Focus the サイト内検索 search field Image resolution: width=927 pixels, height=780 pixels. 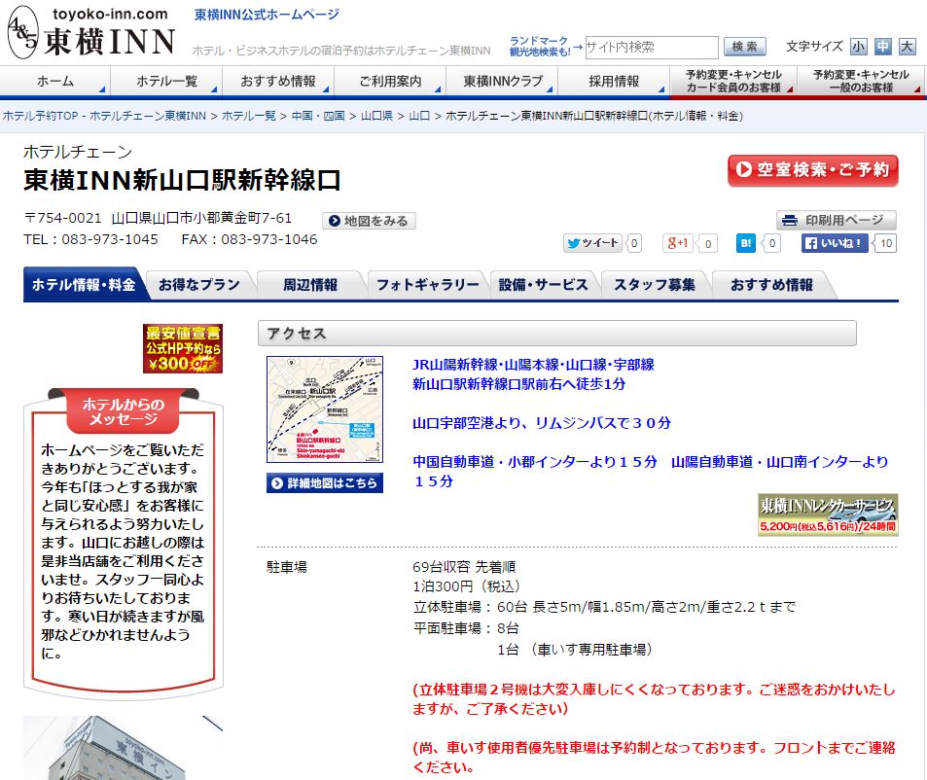click(x=652, y=47)
